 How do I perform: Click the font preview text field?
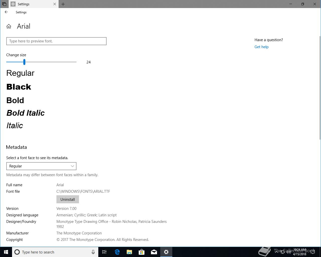coord(56,41)
